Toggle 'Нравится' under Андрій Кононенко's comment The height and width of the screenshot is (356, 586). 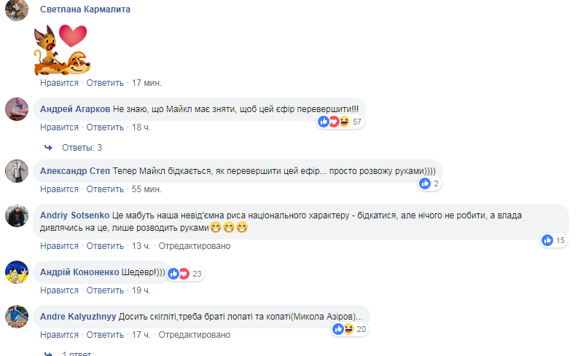(59, 290)
